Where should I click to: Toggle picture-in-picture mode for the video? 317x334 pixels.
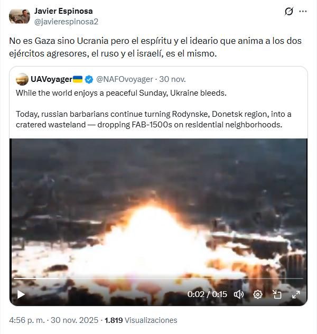[x=277, y=294]
